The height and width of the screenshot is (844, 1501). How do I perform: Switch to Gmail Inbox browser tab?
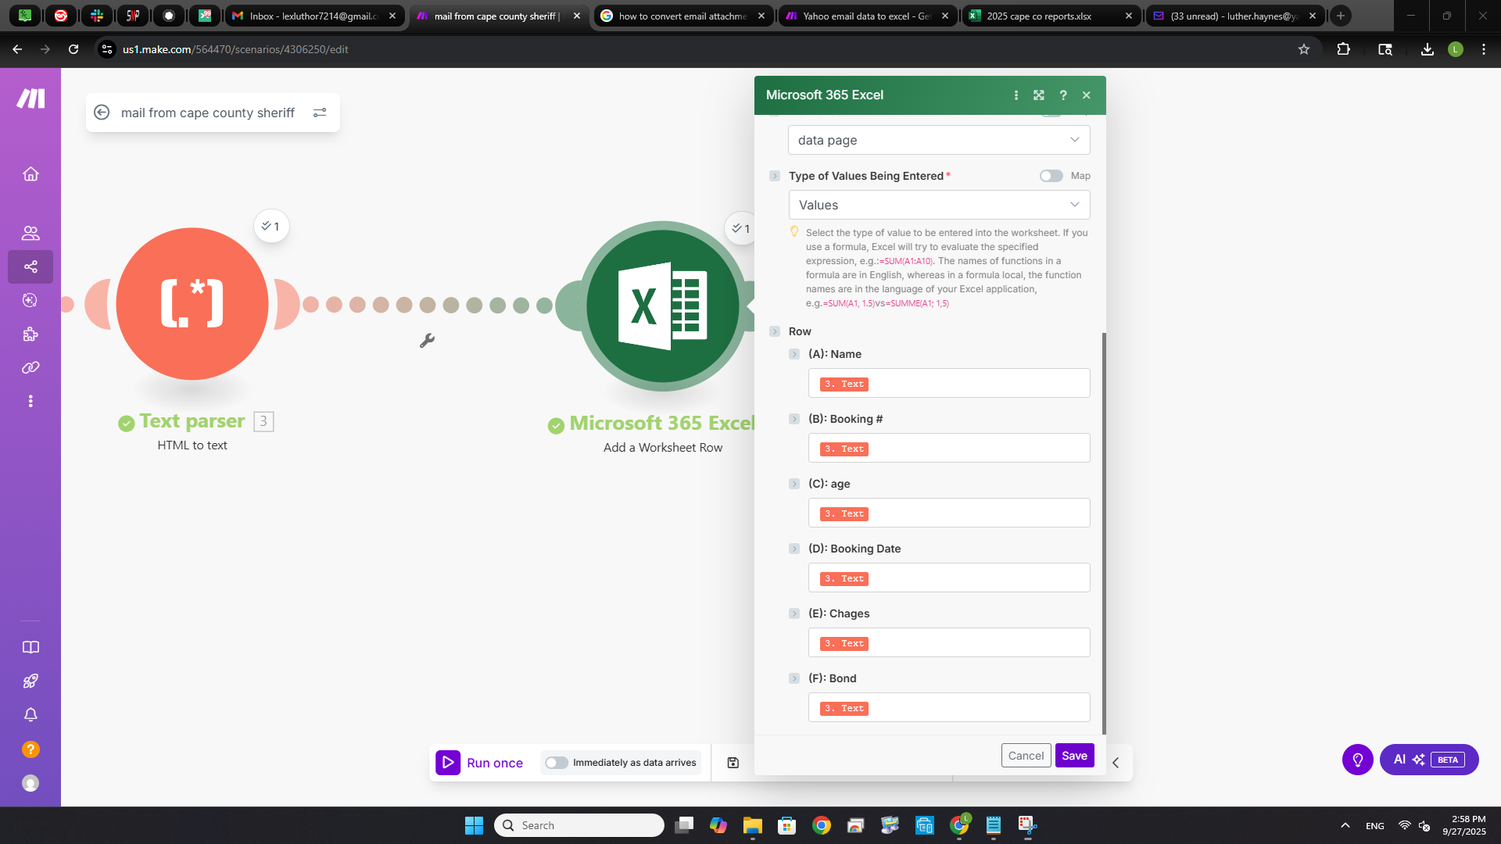click(x=314, y=16)
